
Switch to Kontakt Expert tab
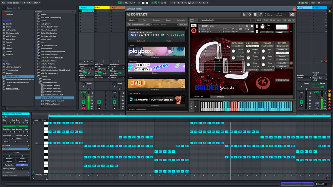pos(169,20)
